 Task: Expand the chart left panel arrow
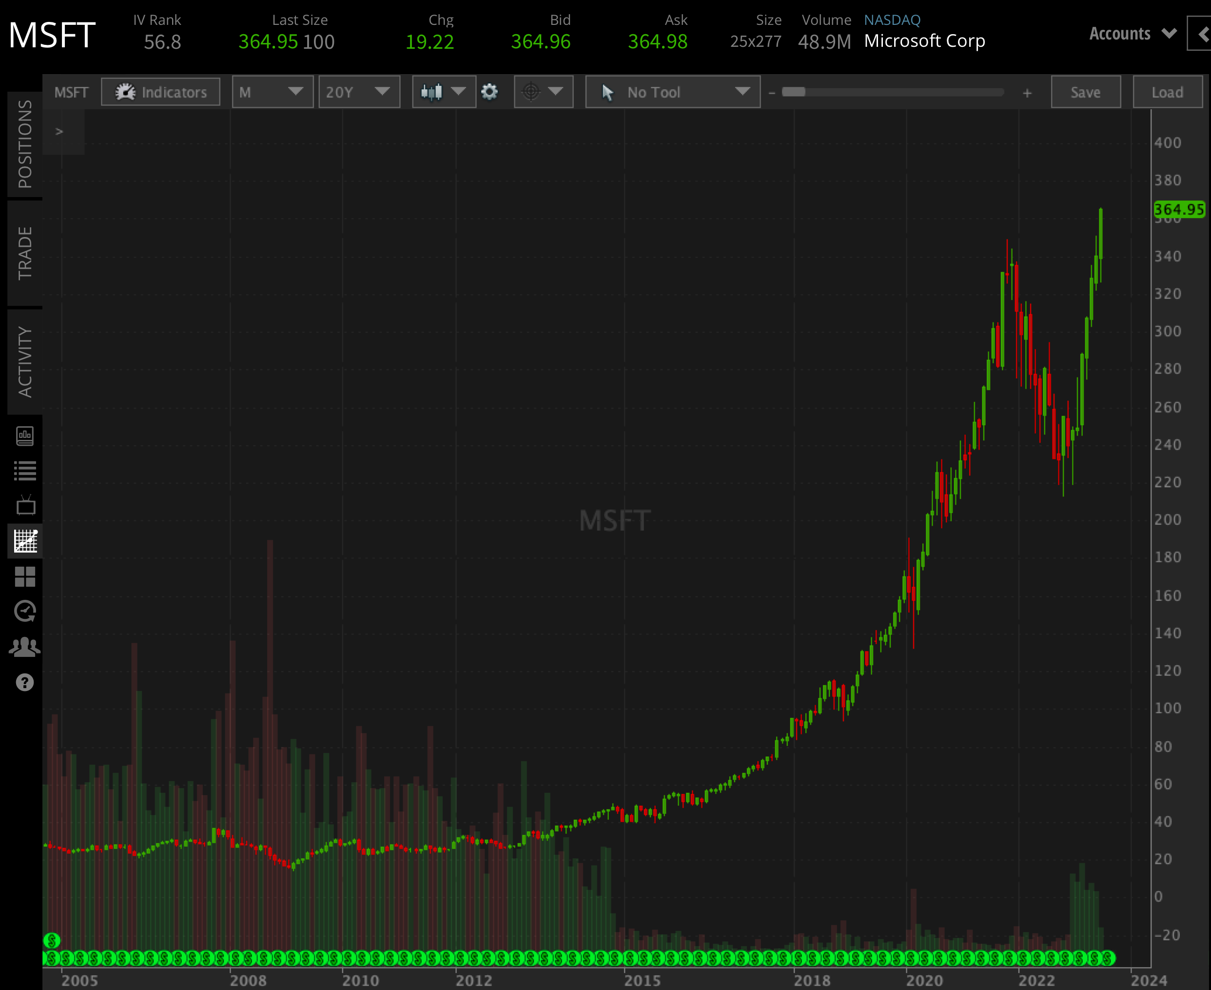click(x=59, y=131)
